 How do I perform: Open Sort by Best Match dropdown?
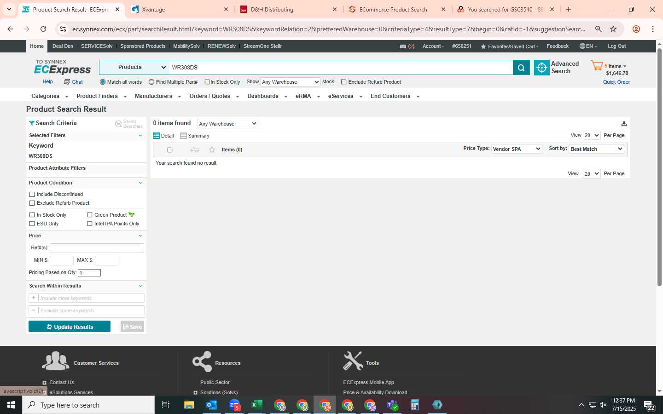(x=597, y=149)
